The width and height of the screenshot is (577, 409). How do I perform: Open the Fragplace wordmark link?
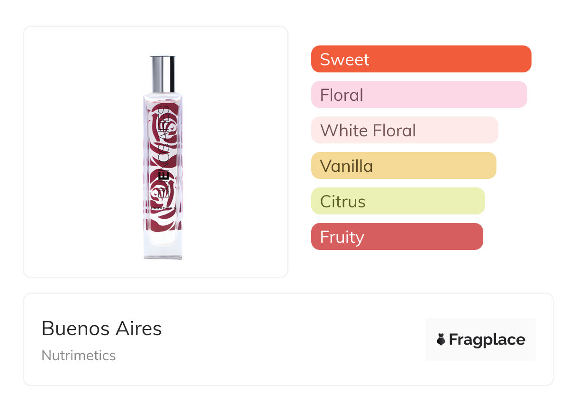(x=487, y=339)
